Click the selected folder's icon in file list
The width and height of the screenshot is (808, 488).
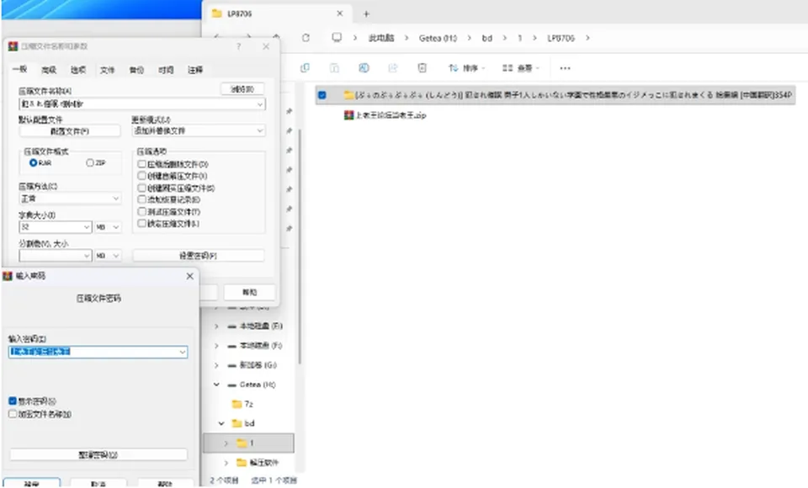coord(348,95)
